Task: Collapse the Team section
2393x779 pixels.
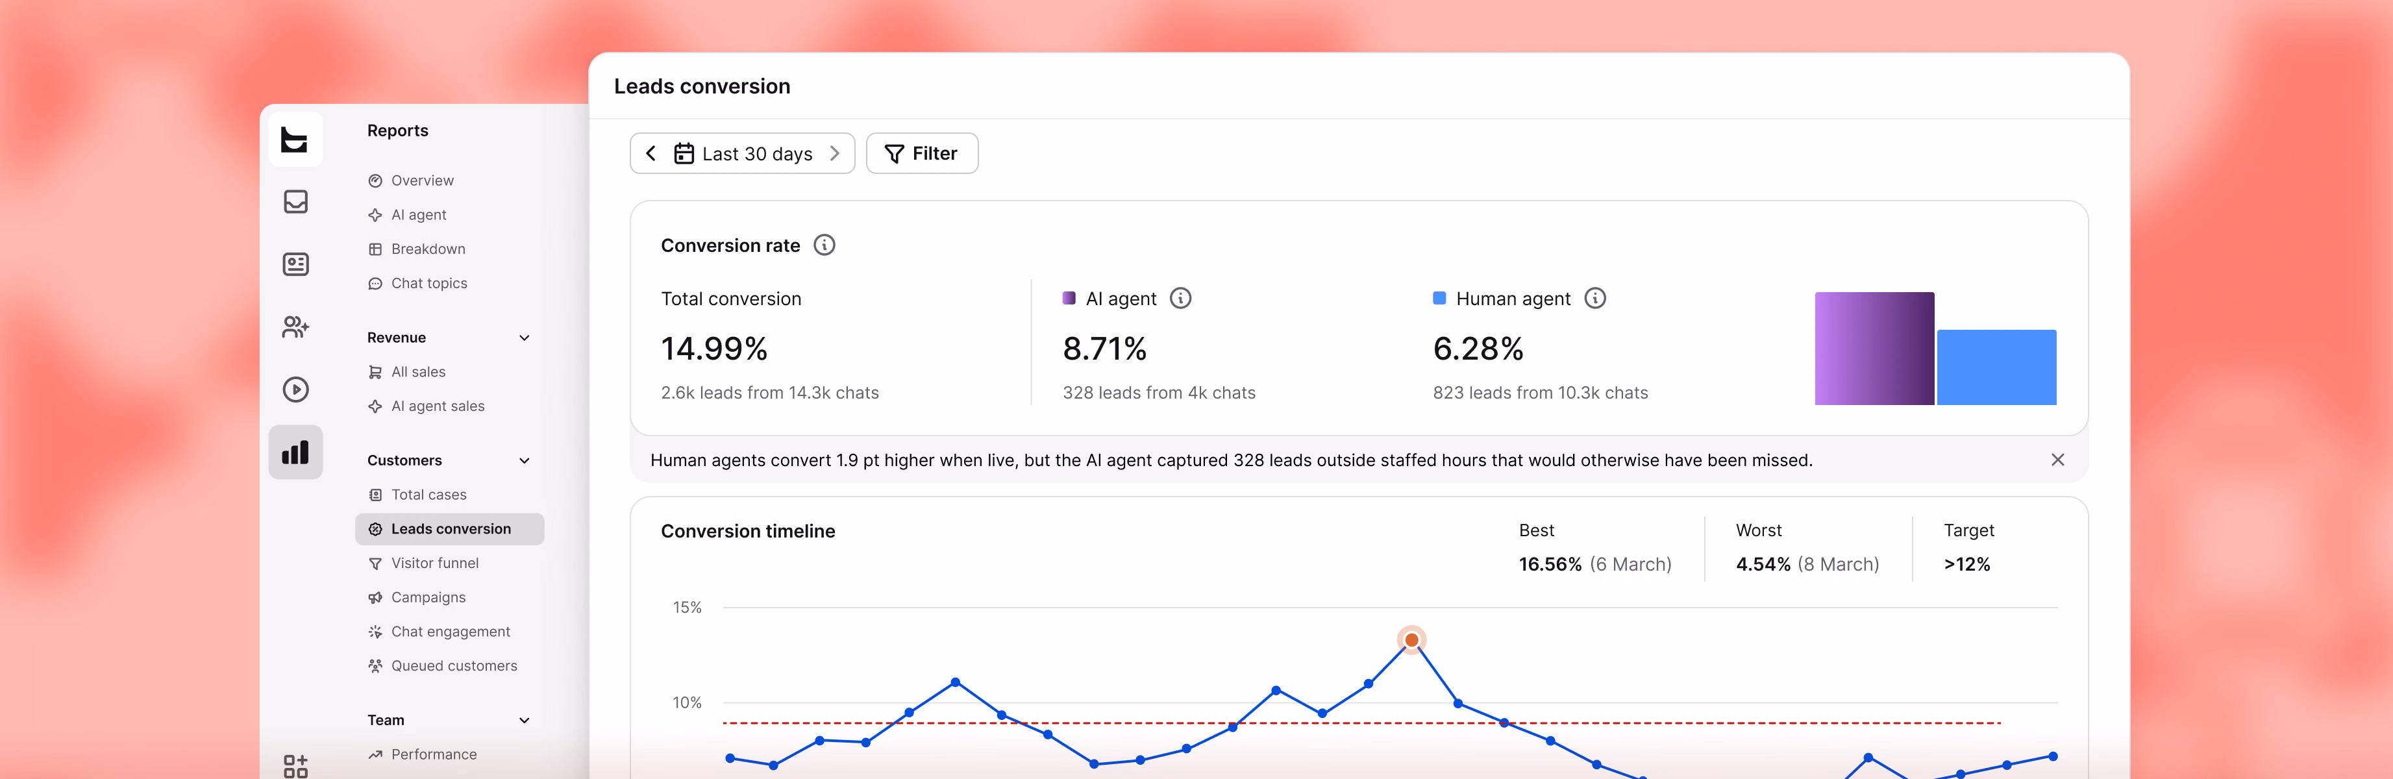Action: (x=524, y=721)
